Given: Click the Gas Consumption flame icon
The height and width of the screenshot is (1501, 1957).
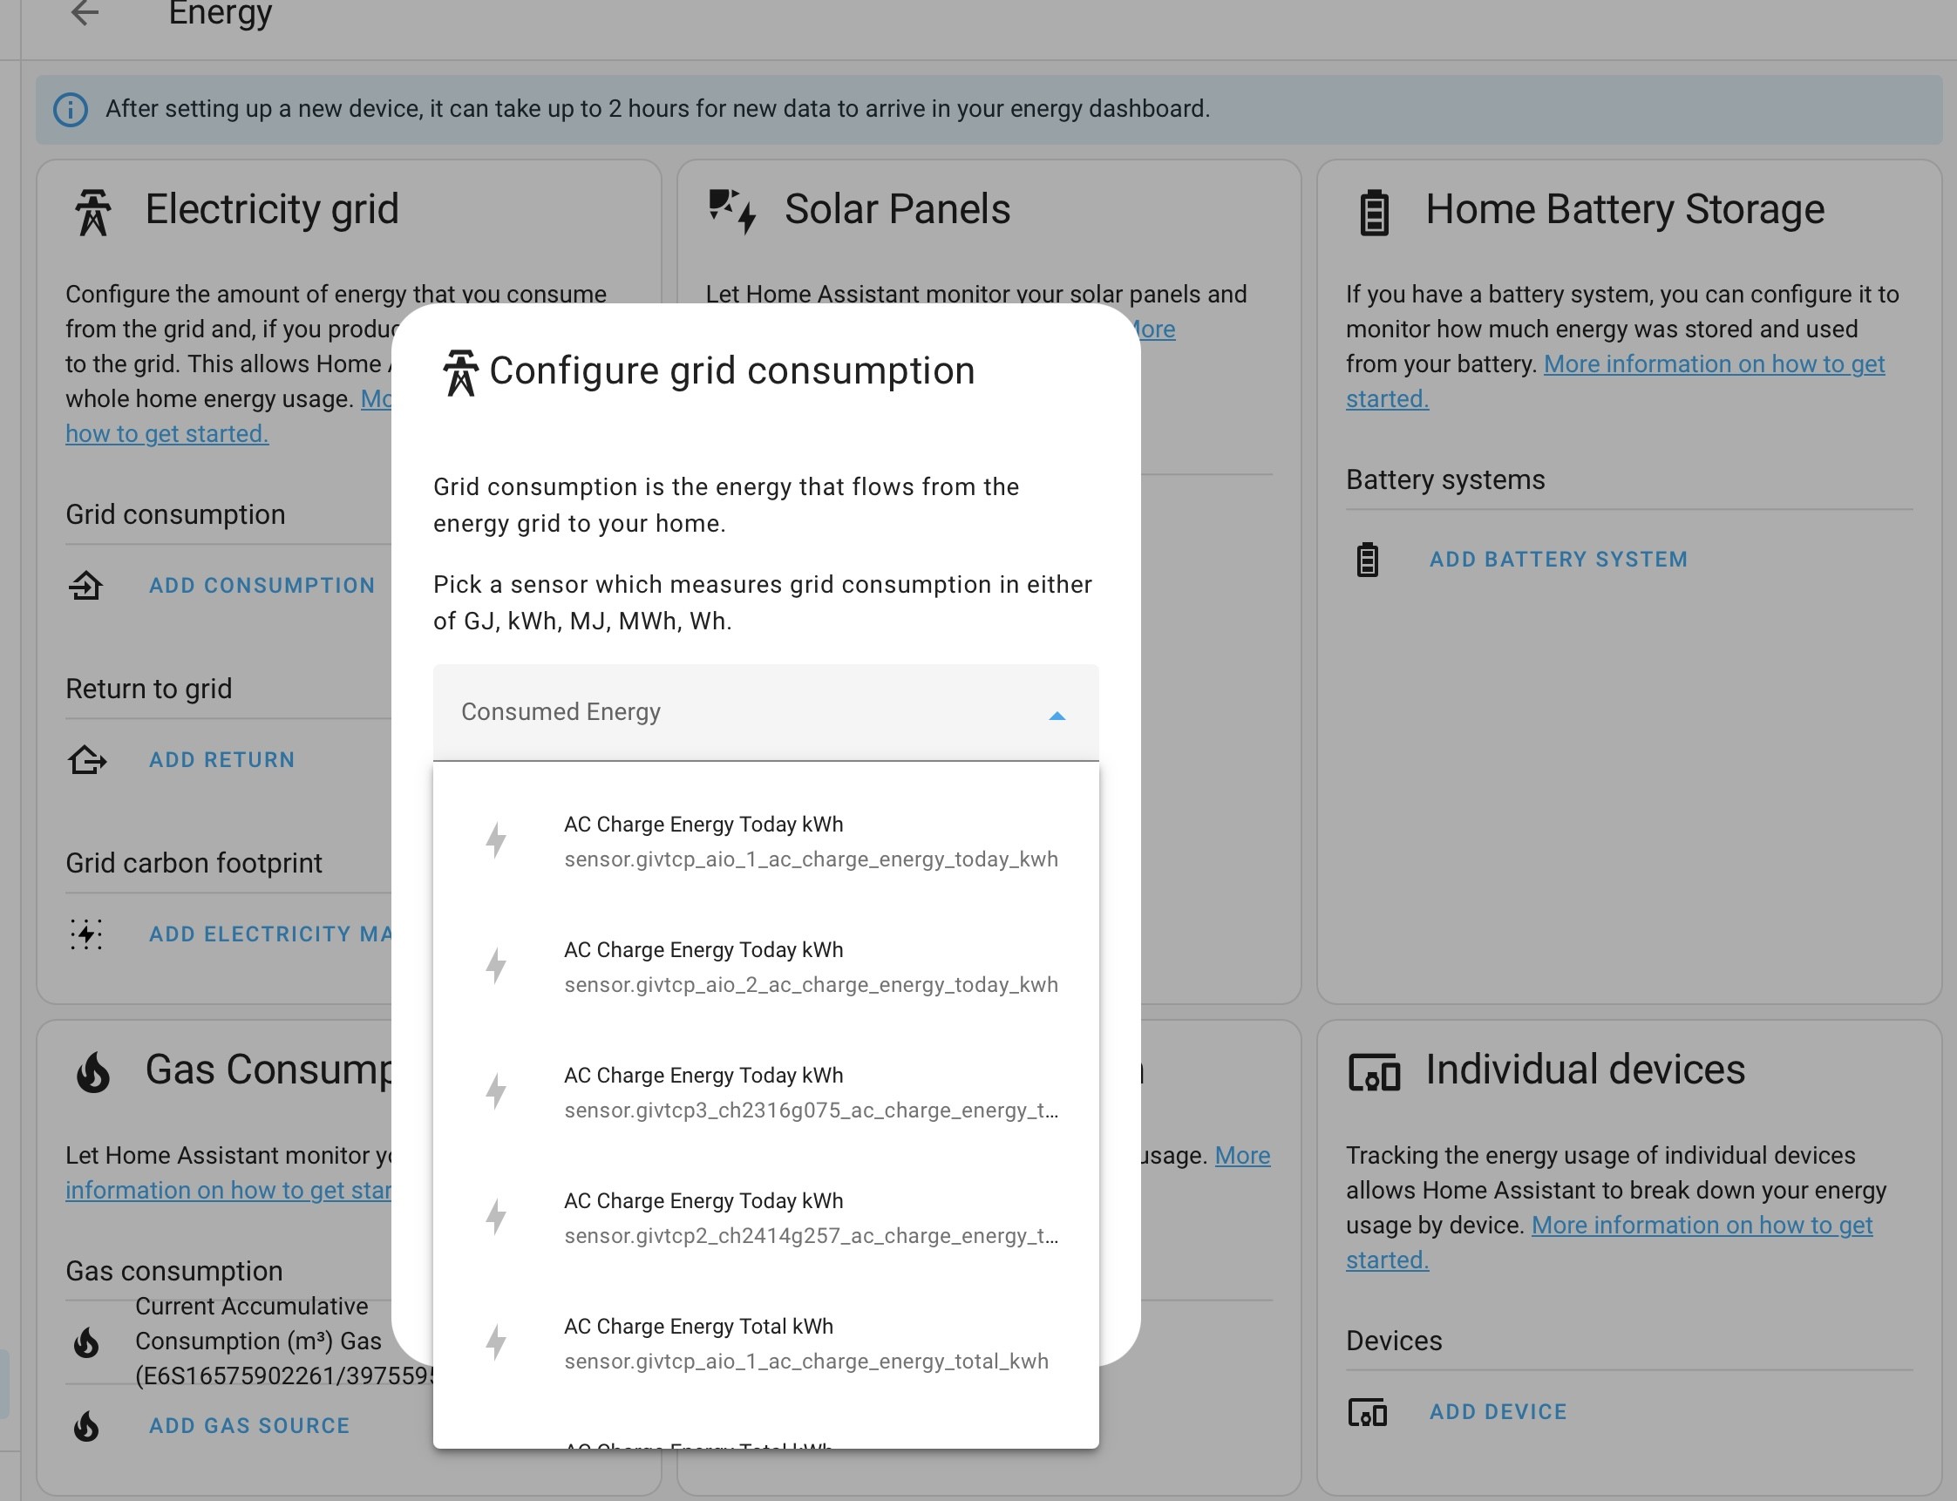Looking at the screenshot, I should coord(93,1071).
